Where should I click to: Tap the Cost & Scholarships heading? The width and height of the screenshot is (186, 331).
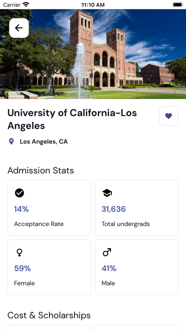click(x=49, y=315)
